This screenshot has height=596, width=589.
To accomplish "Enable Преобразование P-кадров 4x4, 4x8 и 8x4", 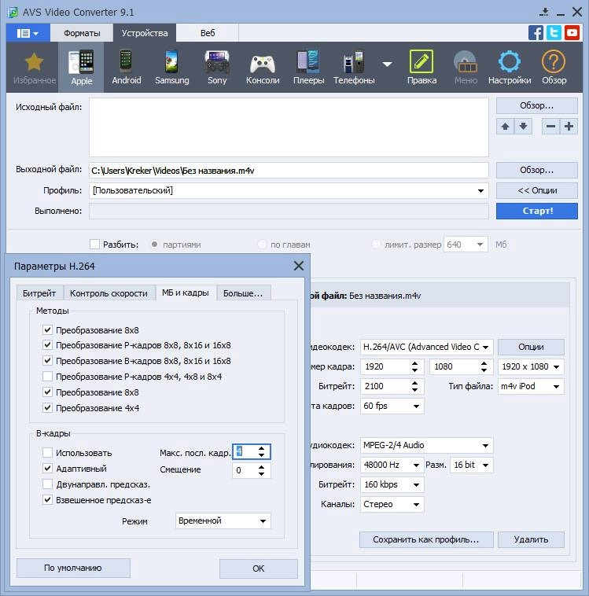I will pyautogui.click(x=47, y=377).
